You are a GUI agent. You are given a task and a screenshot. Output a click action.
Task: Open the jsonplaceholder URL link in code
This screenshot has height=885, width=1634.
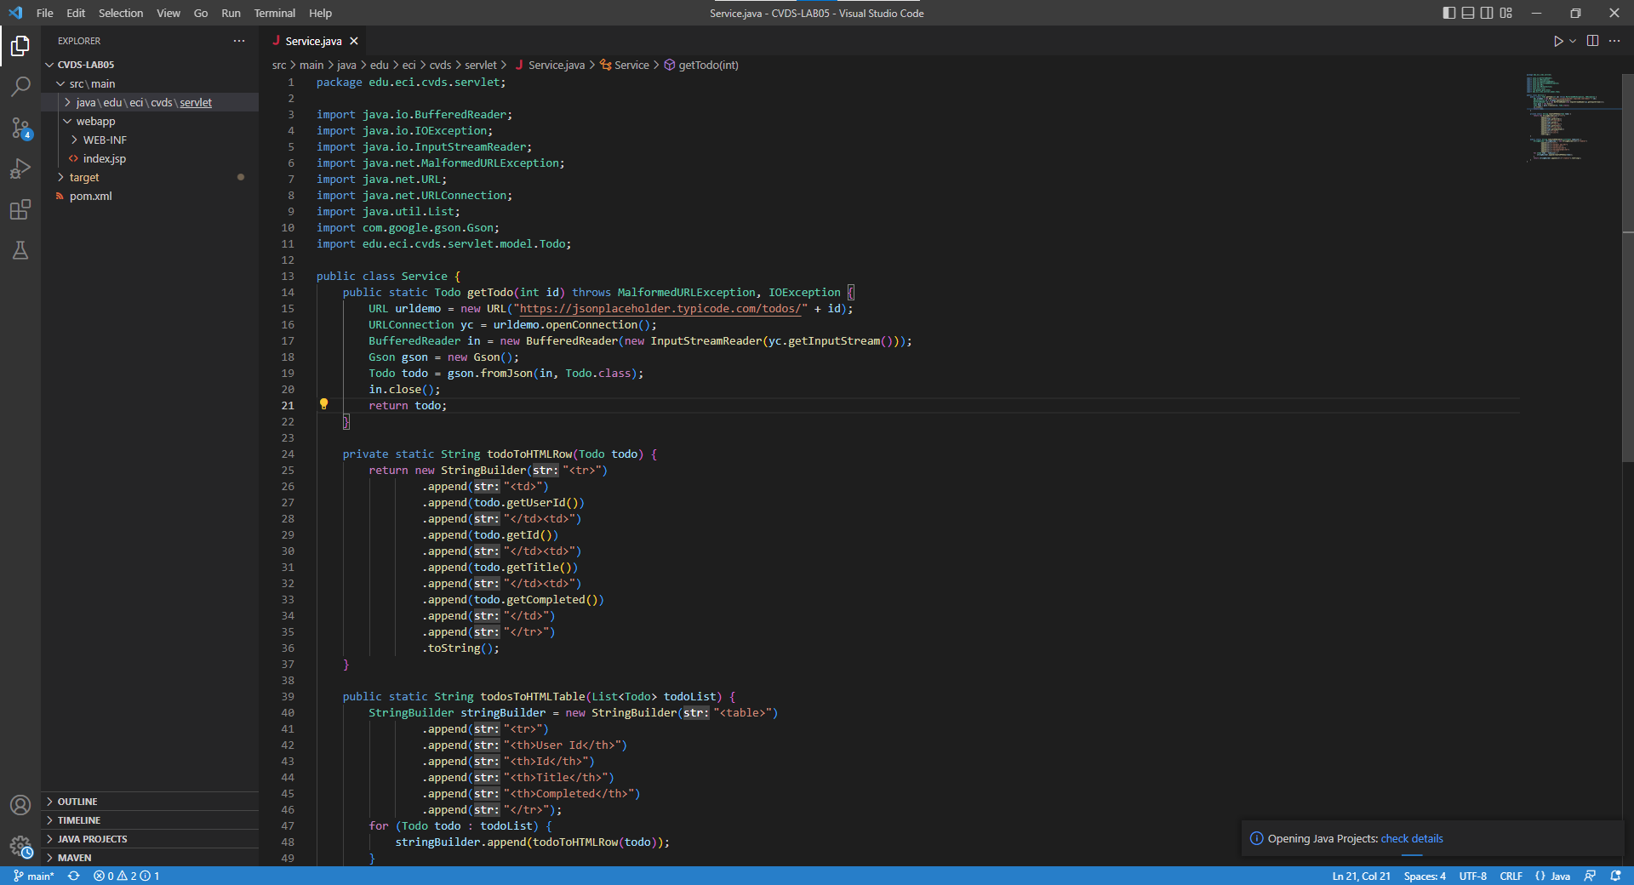point(660,308)
